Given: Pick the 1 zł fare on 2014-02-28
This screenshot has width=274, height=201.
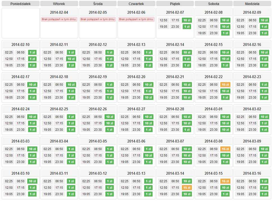Looking at the screenshot, I should tap(187, 130).
